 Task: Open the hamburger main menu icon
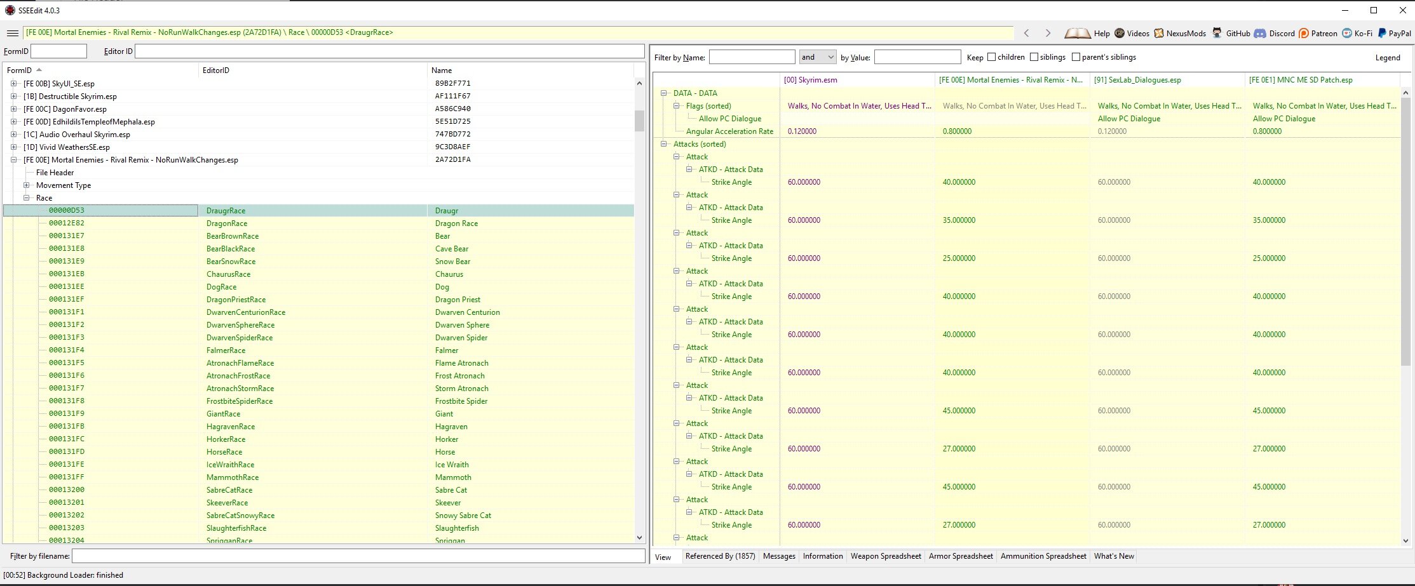pos(13,33)
